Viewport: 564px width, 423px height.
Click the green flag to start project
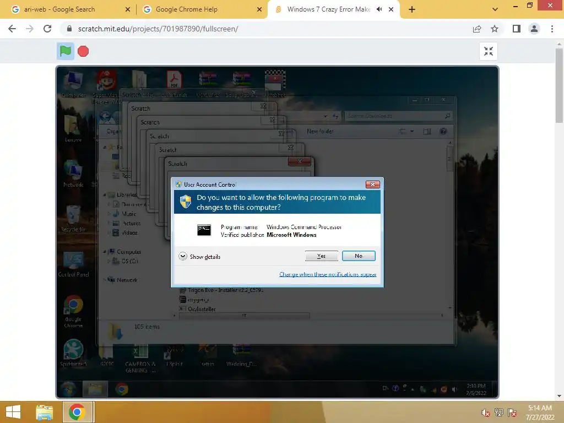pyautogui.click(x=65, y=51)
